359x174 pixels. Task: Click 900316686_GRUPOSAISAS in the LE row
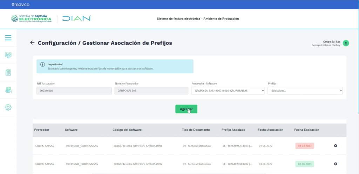coord(82,164)
